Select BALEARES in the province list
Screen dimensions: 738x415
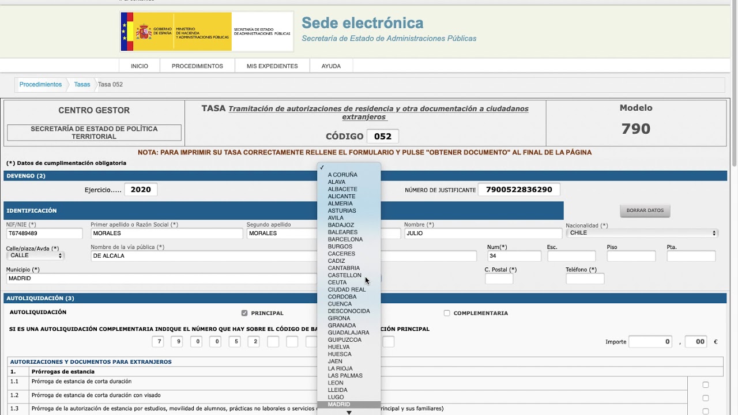(349, 232)
